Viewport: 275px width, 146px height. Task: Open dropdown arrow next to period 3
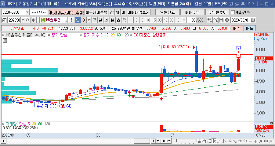point(89,20)
